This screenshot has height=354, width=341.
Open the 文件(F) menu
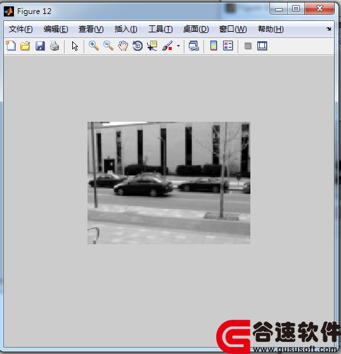[20, 29]
